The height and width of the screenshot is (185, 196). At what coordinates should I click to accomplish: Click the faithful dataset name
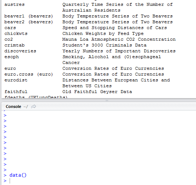pyautogui.click(x=16, y=92)
